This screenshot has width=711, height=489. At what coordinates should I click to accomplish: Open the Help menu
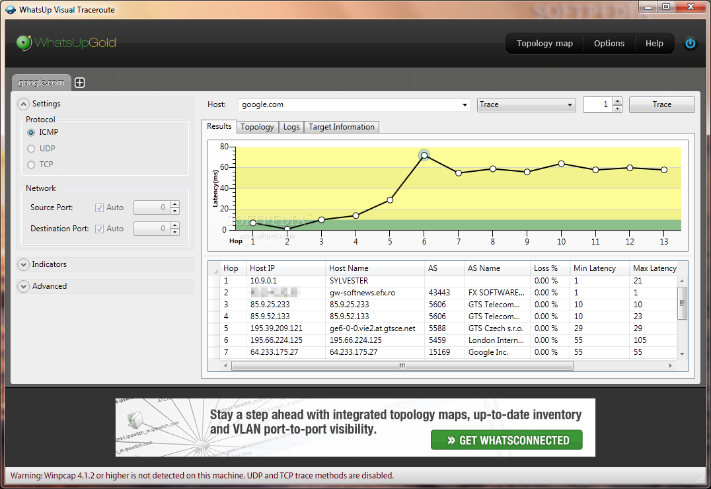pyautogui.click(x=654, y=44)
